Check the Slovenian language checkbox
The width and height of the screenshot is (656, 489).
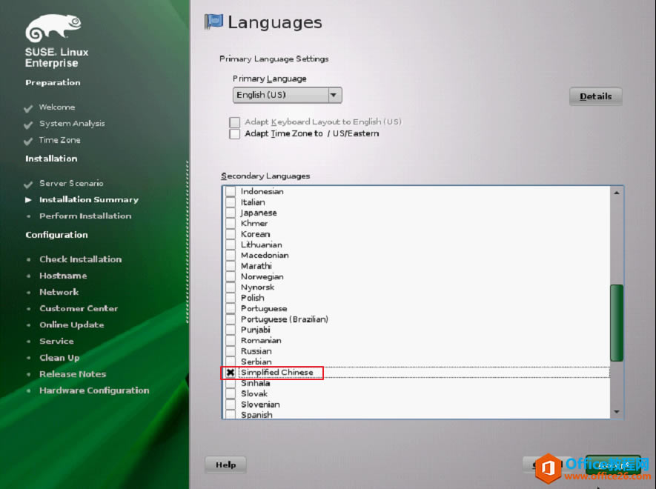pyautogui.click(x=231, y=405)
